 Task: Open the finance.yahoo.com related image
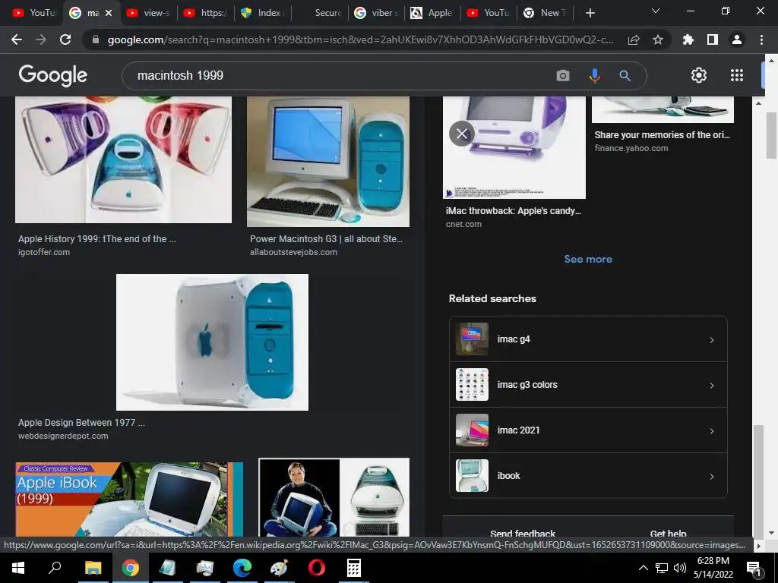663,109
